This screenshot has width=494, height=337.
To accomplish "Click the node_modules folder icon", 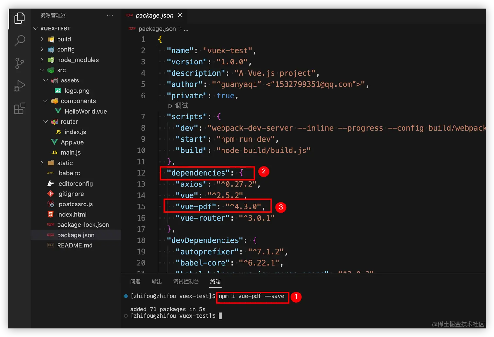I will coord(51,60).
